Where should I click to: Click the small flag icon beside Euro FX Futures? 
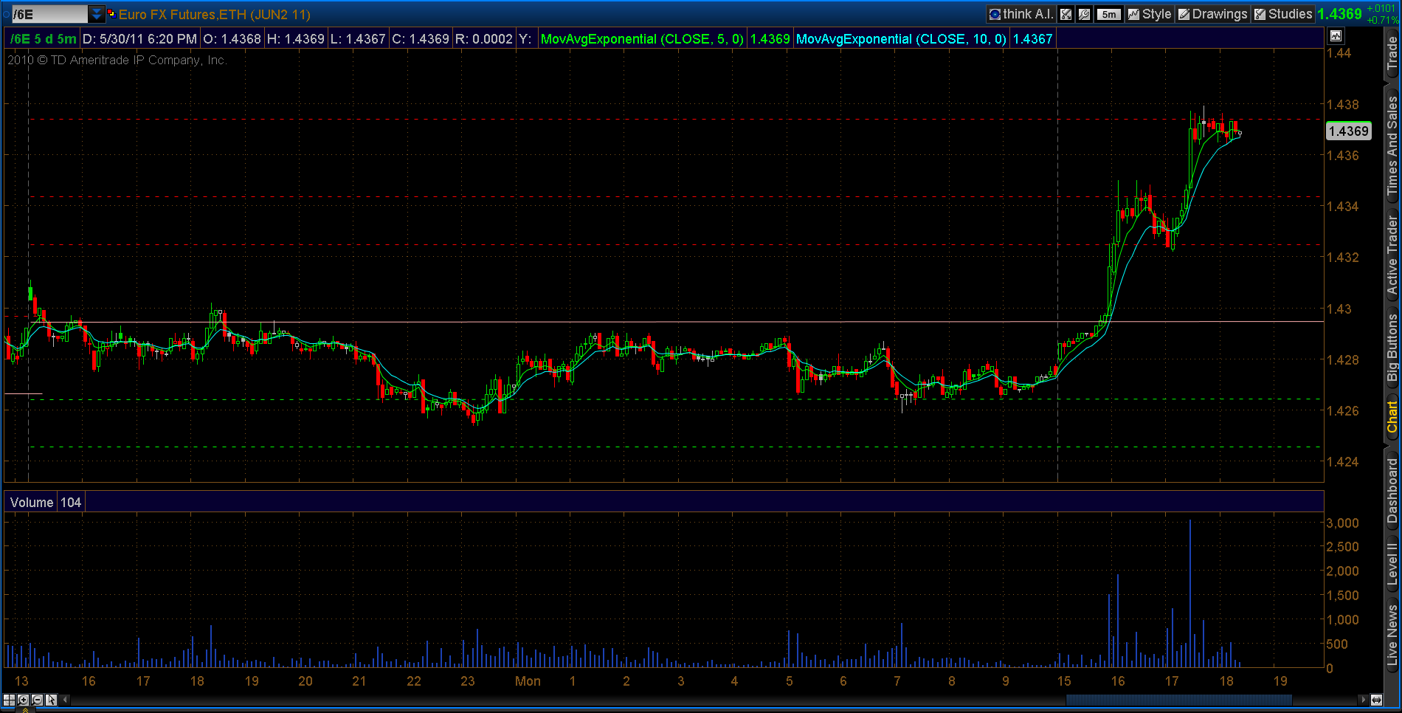[x=111, y=13]
